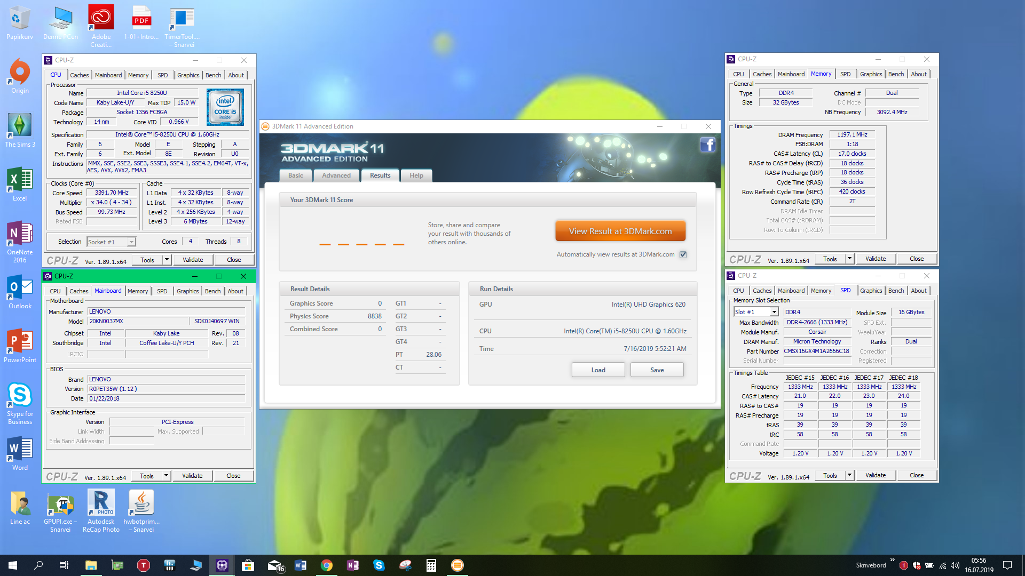The height and width of the screenshot is (576, 1025).
Task: Click the Intel Core i5 logo image
Action: click(225, 107)
